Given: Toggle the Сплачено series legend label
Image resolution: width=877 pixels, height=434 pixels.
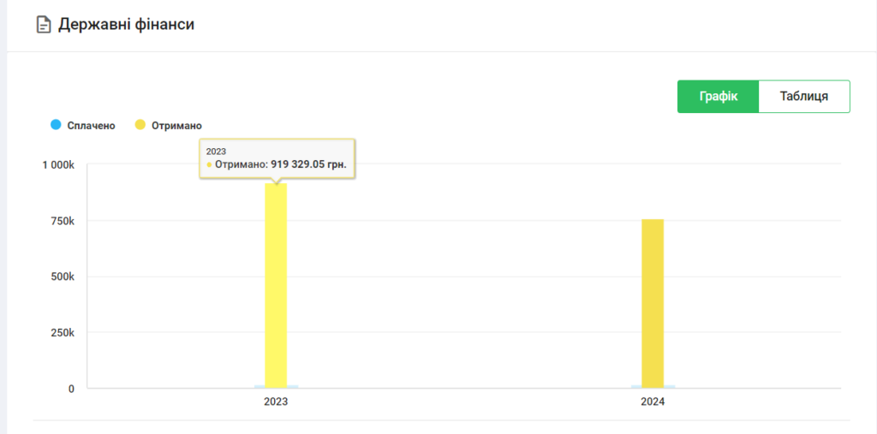Looking at the screenshot, I should [91, 126].
